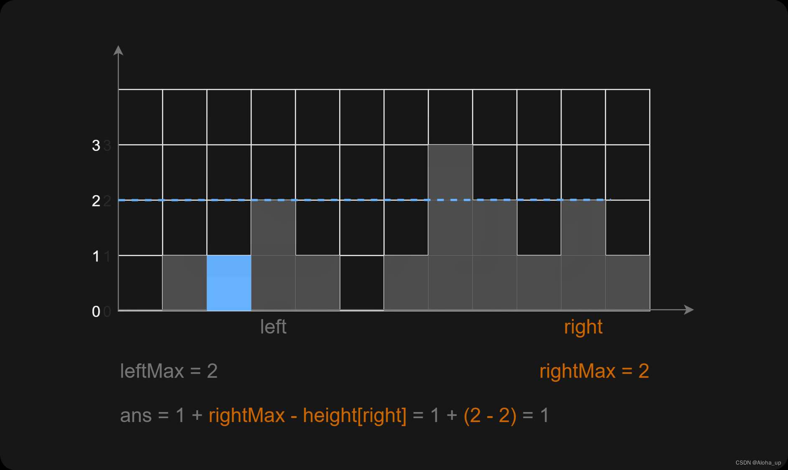The image size is (788, 470).
Task: Click the y-axis label 1
Action: point(96,257)
